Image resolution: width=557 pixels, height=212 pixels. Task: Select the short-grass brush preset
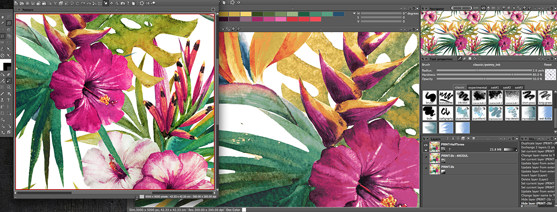529,97
